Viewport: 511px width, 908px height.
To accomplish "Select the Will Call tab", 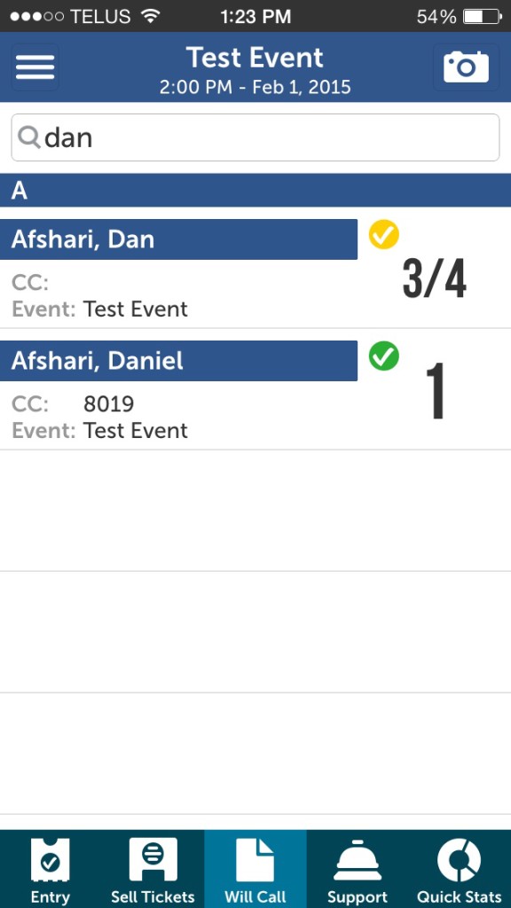I will [255, 871].
